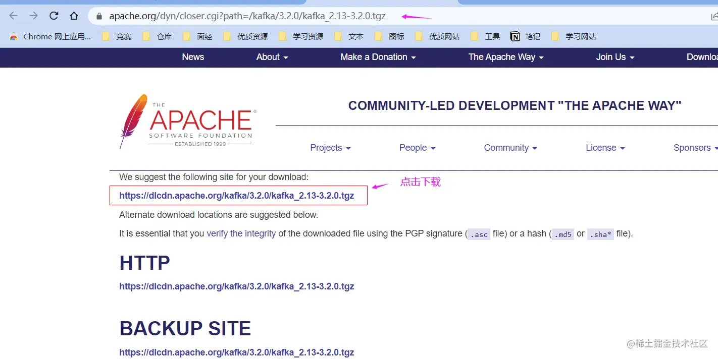Click the .md5 code label
Screen dimensions: 718x359
[x=562, y=234]
